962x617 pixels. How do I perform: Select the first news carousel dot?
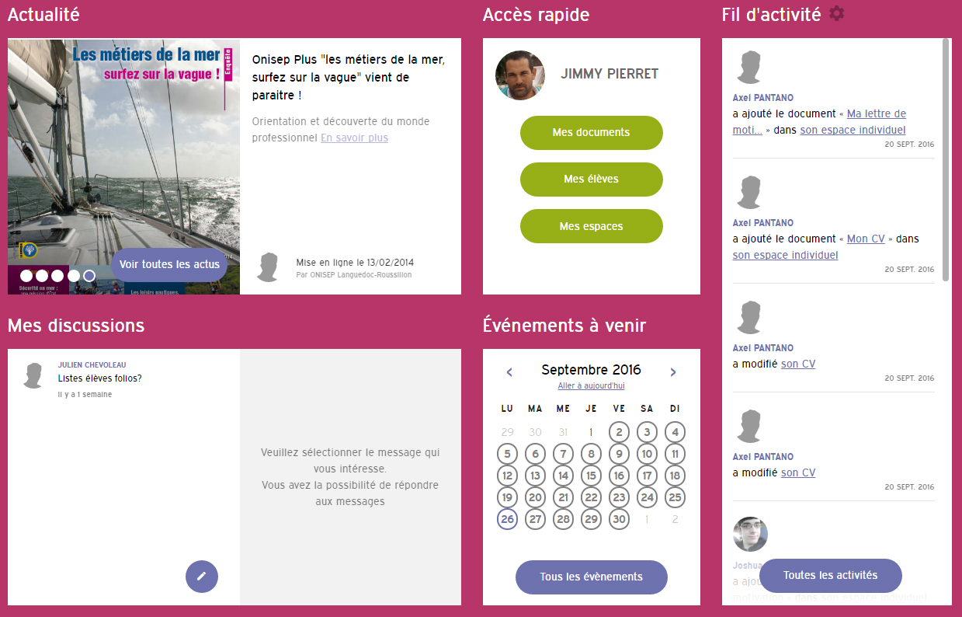click(x=26, y=276)
